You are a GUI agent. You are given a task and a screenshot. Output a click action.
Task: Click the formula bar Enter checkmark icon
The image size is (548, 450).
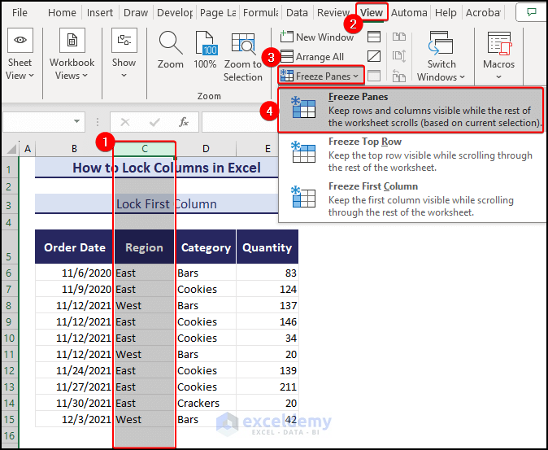click(x=154, y=122)
